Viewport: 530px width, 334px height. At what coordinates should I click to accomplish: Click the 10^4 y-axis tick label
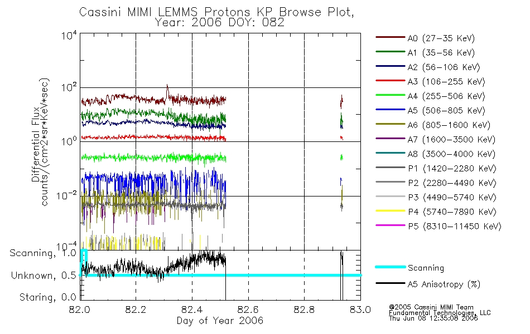[x=69, y=35]
